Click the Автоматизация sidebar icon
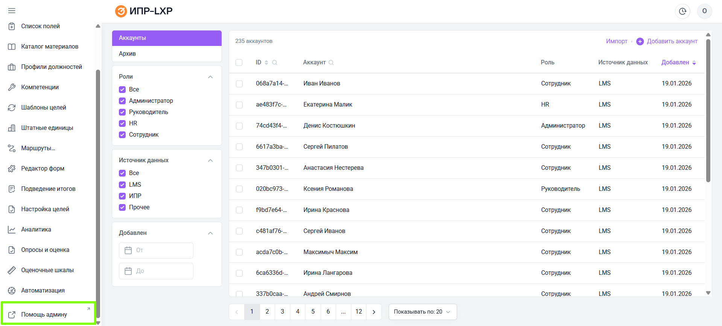 [12, 291]
